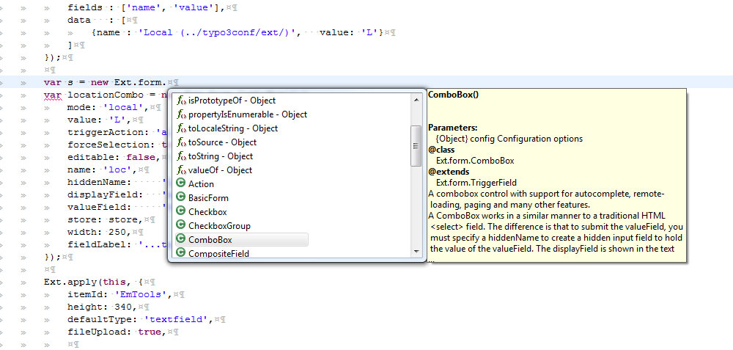Screen dimensions: 733x350
Task: Click the green class icon beside ComboBox
Action: [180, 240]
